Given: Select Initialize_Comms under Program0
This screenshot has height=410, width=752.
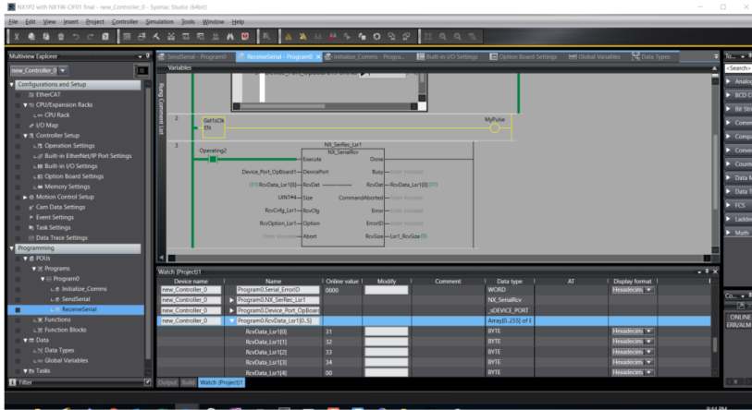Looking at the screenshot, I should click(84, 289).
